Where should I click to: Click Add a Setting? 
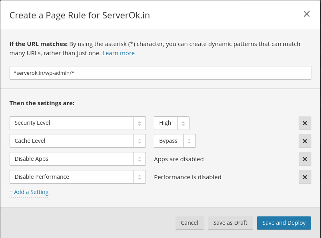tap(29, 192)
